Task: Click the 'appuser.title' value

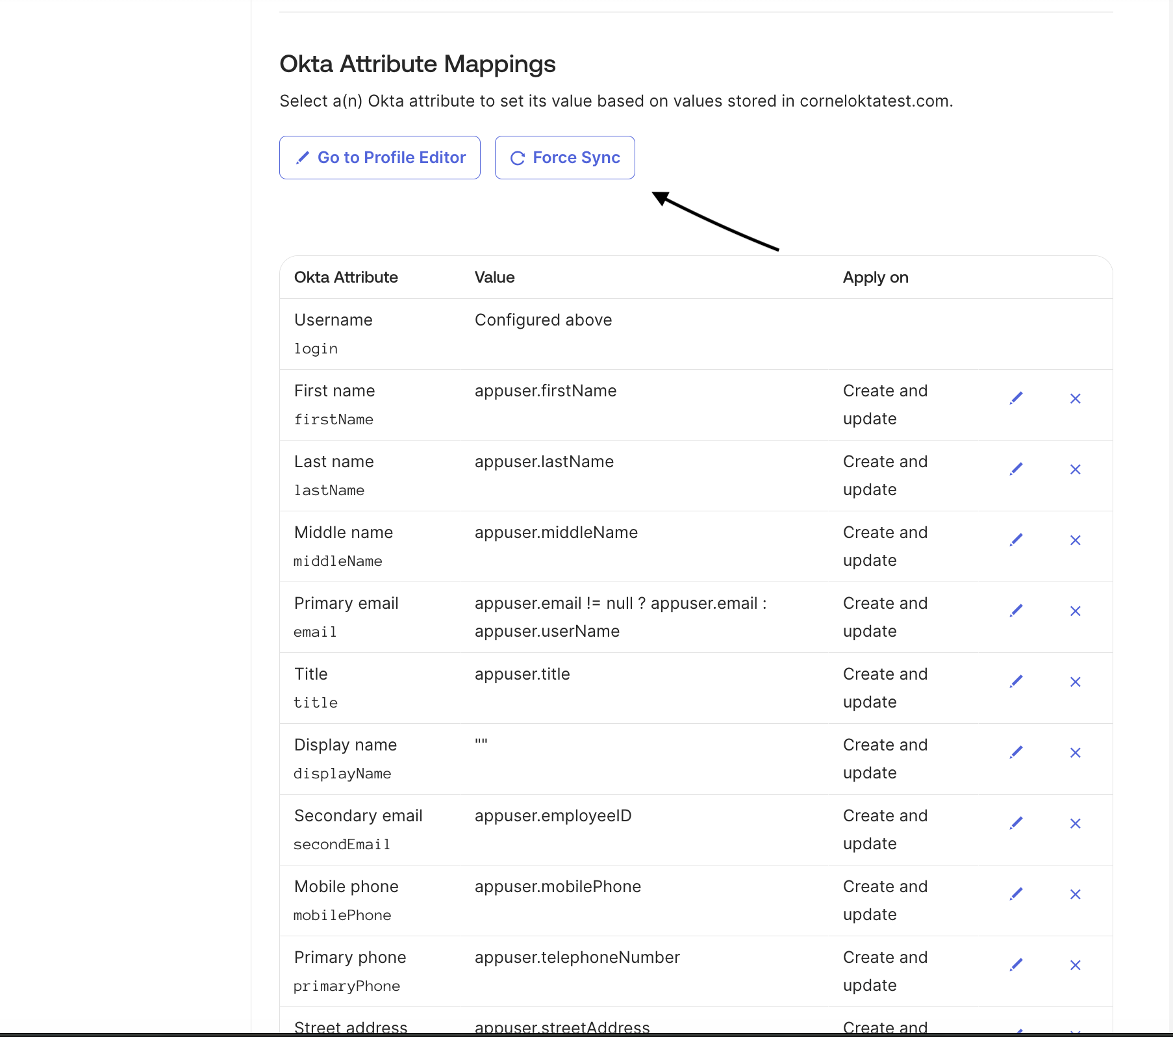Action: [522, 674]
